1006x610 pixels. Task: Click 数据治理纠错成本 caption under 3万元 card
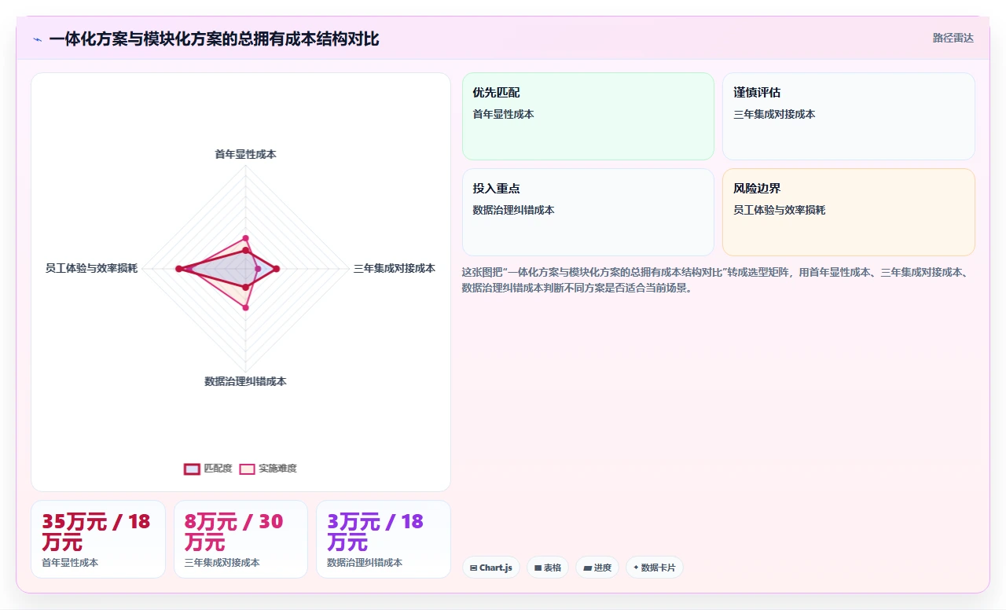point(365,563)
